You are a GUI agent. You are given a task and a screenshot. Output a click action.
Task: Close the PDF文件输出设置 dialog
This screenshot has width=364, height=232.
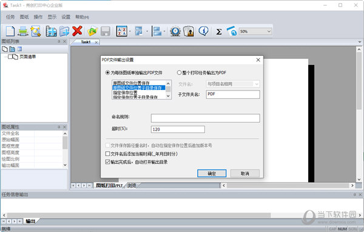point(258,60)
